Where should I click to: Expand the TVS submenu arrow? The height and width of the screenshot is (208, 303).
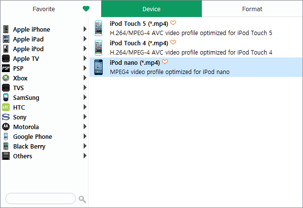coord(85,88)
